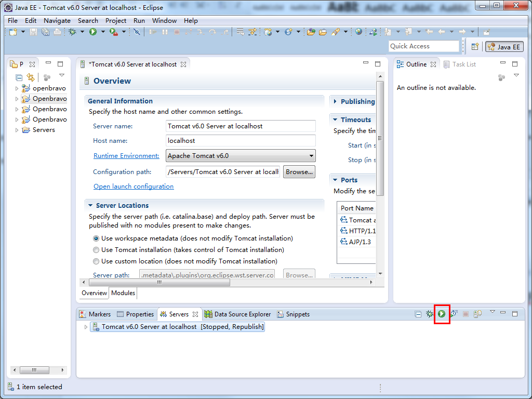Click the Open Task briefcase icon
Image resolution: width=532 pixels, height=399 pixels.
(x=323, y=32)
